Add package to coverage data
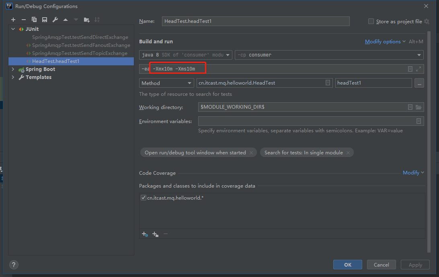 point(156,234)
